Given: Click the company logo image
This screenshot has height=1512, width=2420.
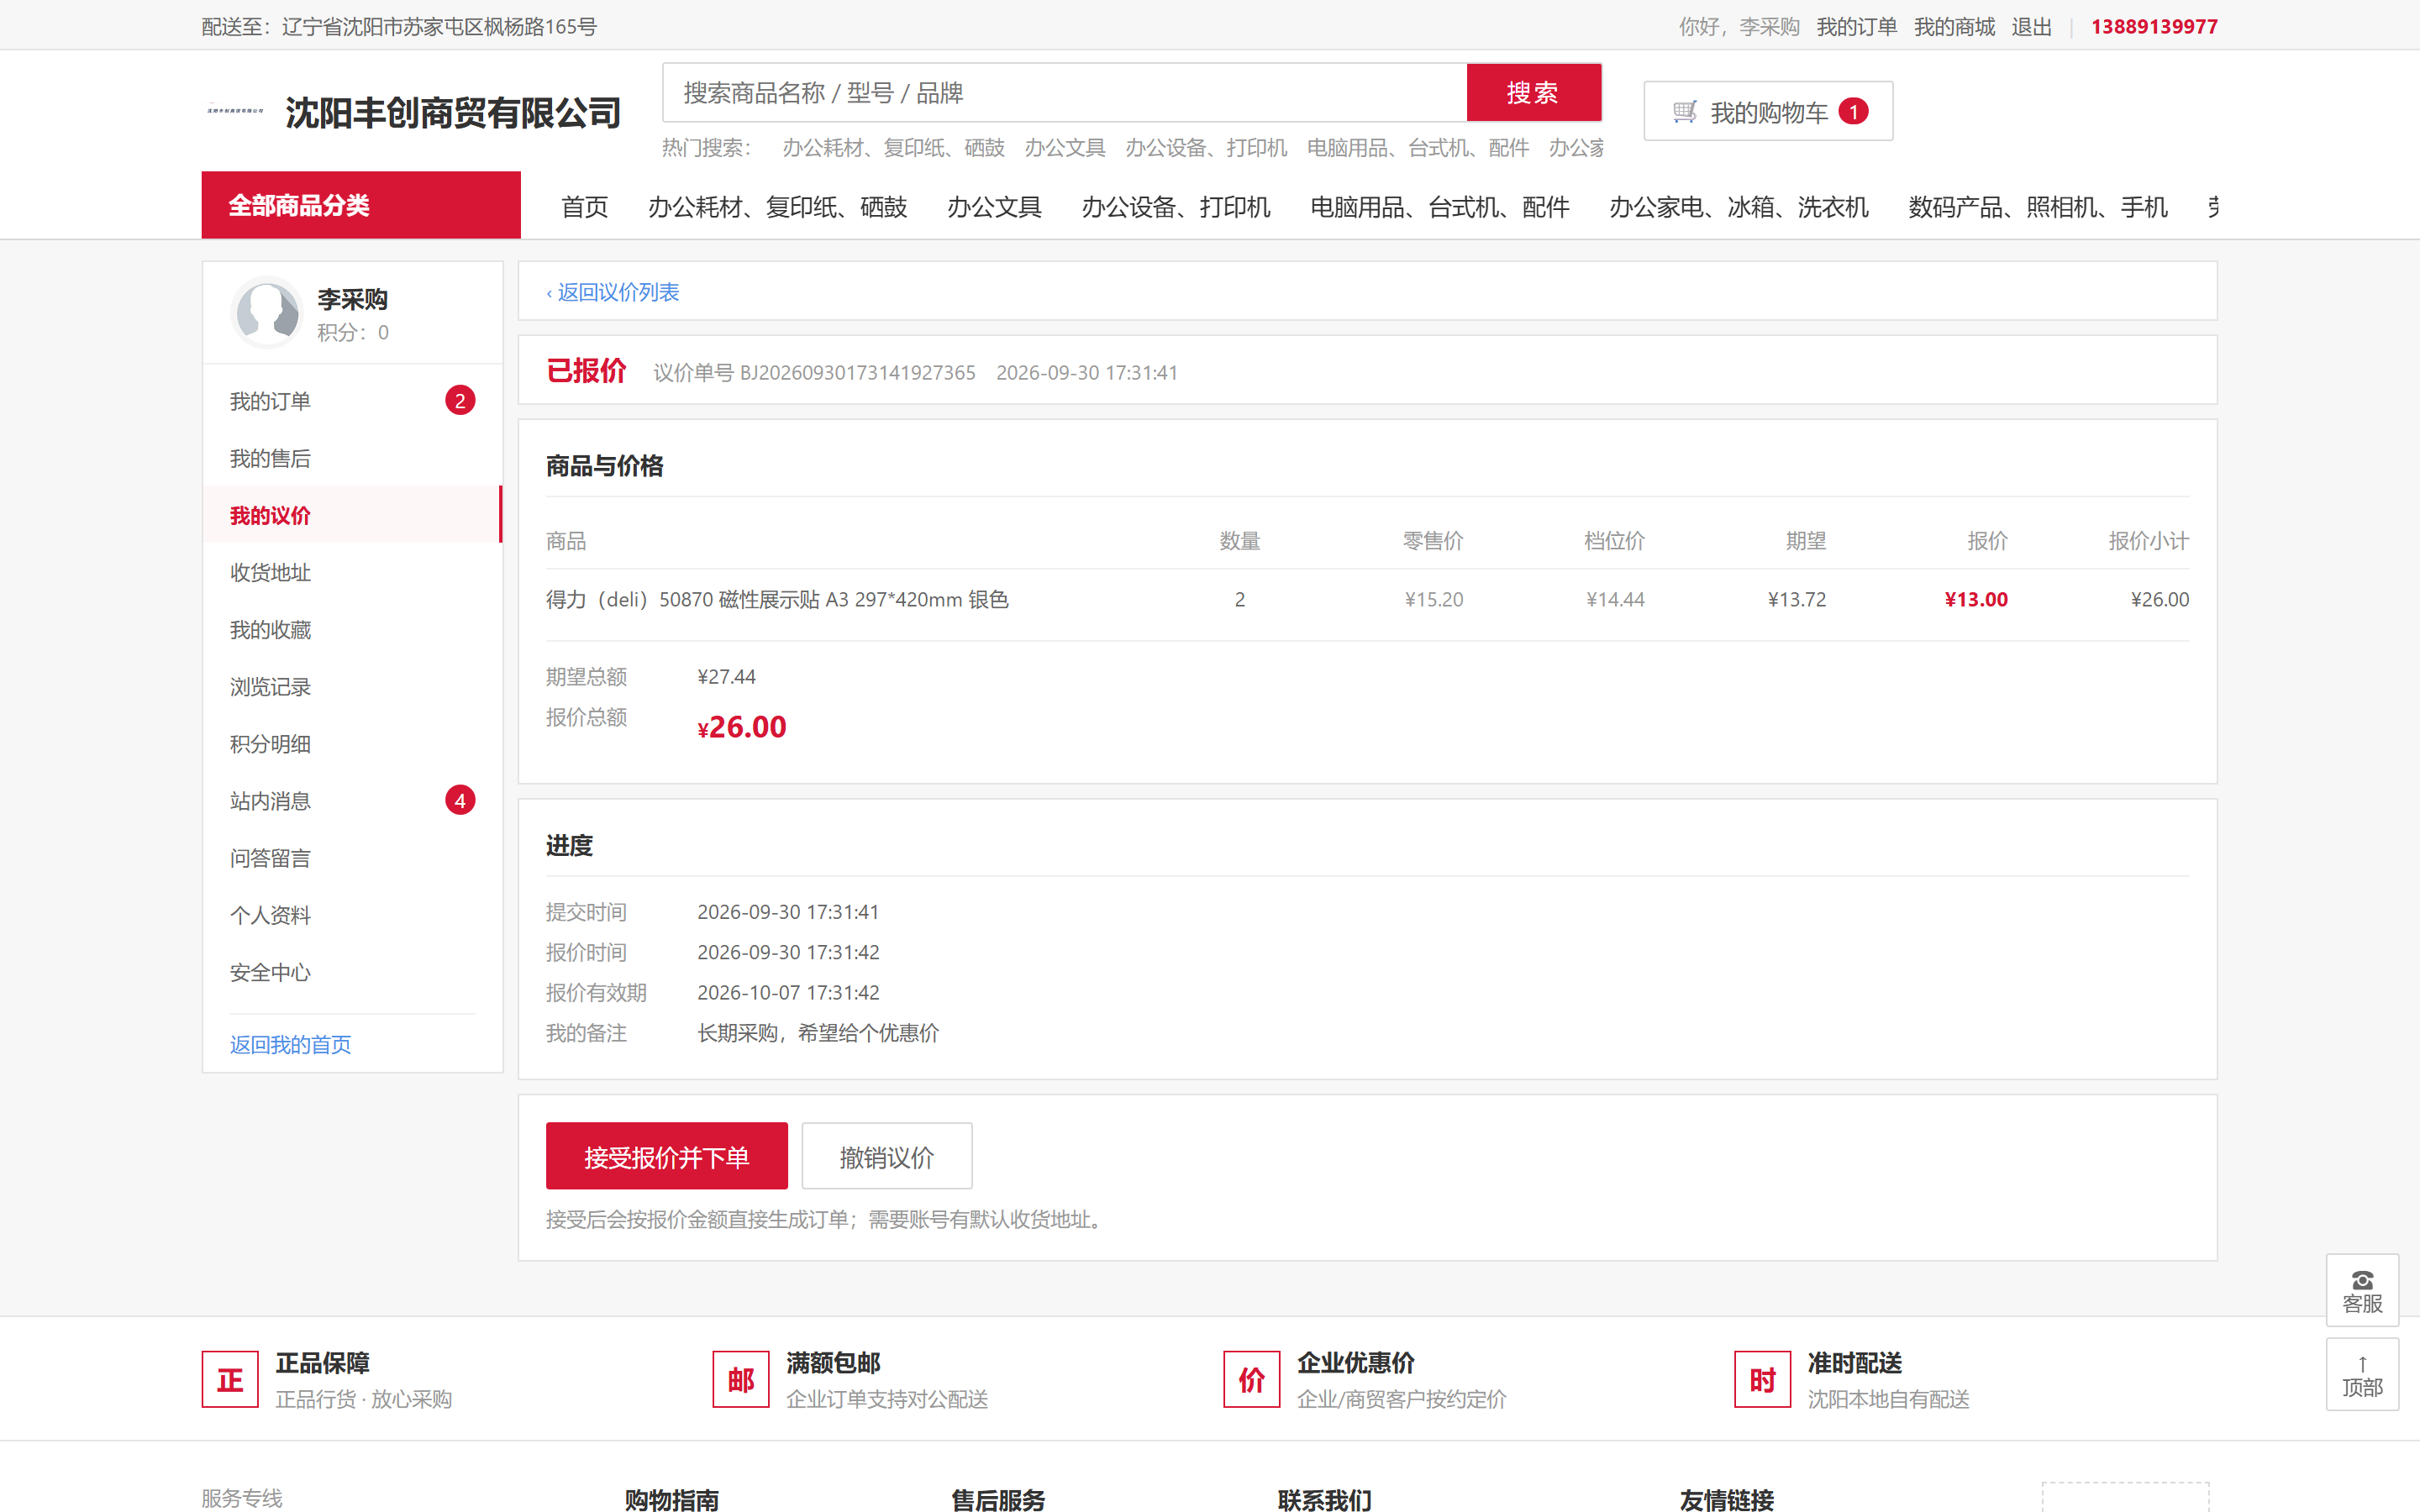Looking at the screenshot, I should pos(235,111).
